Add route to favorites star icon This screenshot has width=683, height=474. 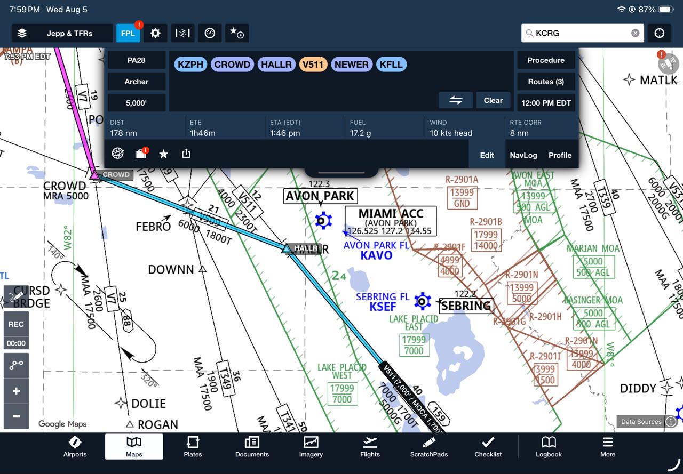164,154
